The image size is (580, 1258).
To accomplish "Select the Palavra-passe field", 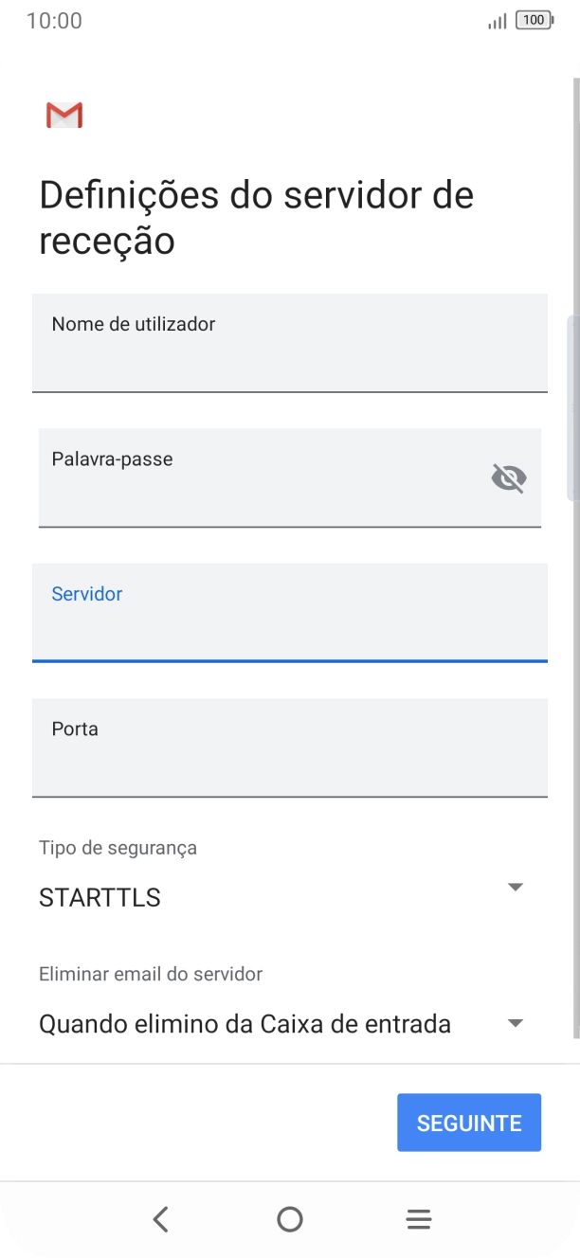I will 265,477.
